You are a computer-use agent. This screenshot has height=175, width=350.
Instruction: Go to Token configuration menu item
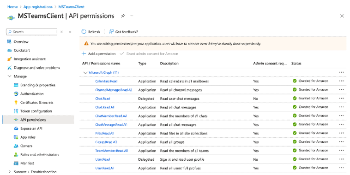tap(36, 111)
